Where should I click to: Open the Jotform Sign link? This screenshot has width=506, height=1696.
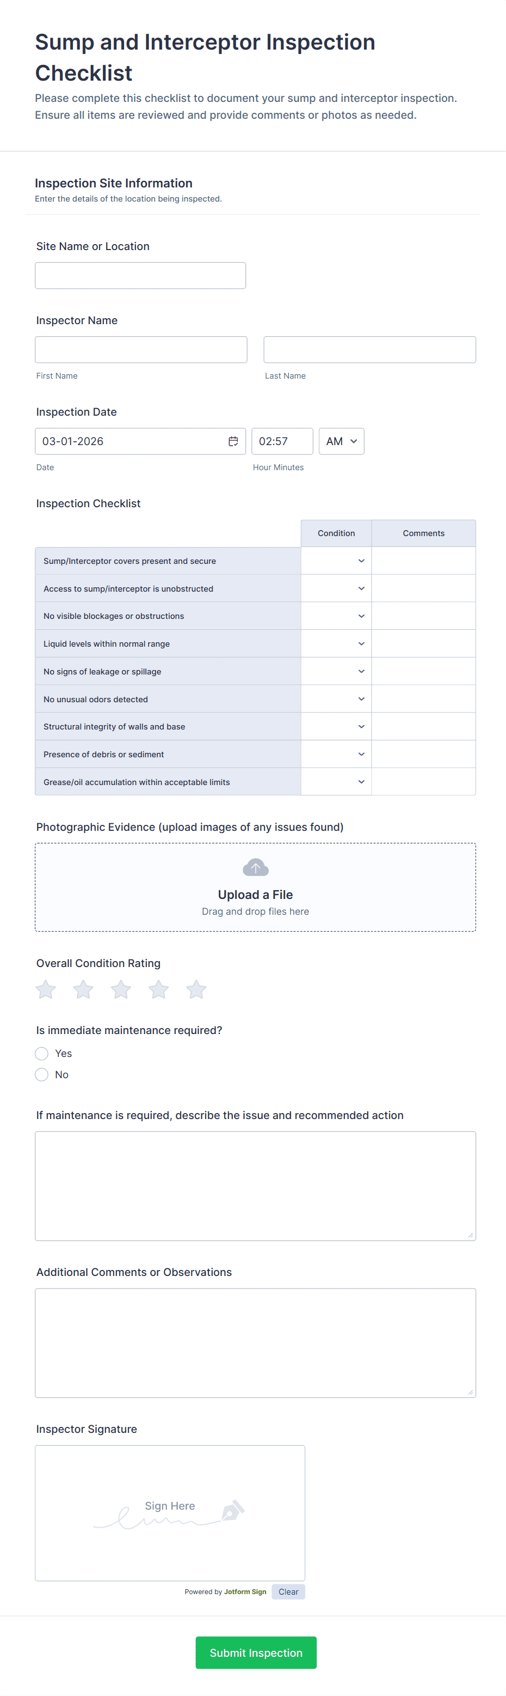(245, 1592)
